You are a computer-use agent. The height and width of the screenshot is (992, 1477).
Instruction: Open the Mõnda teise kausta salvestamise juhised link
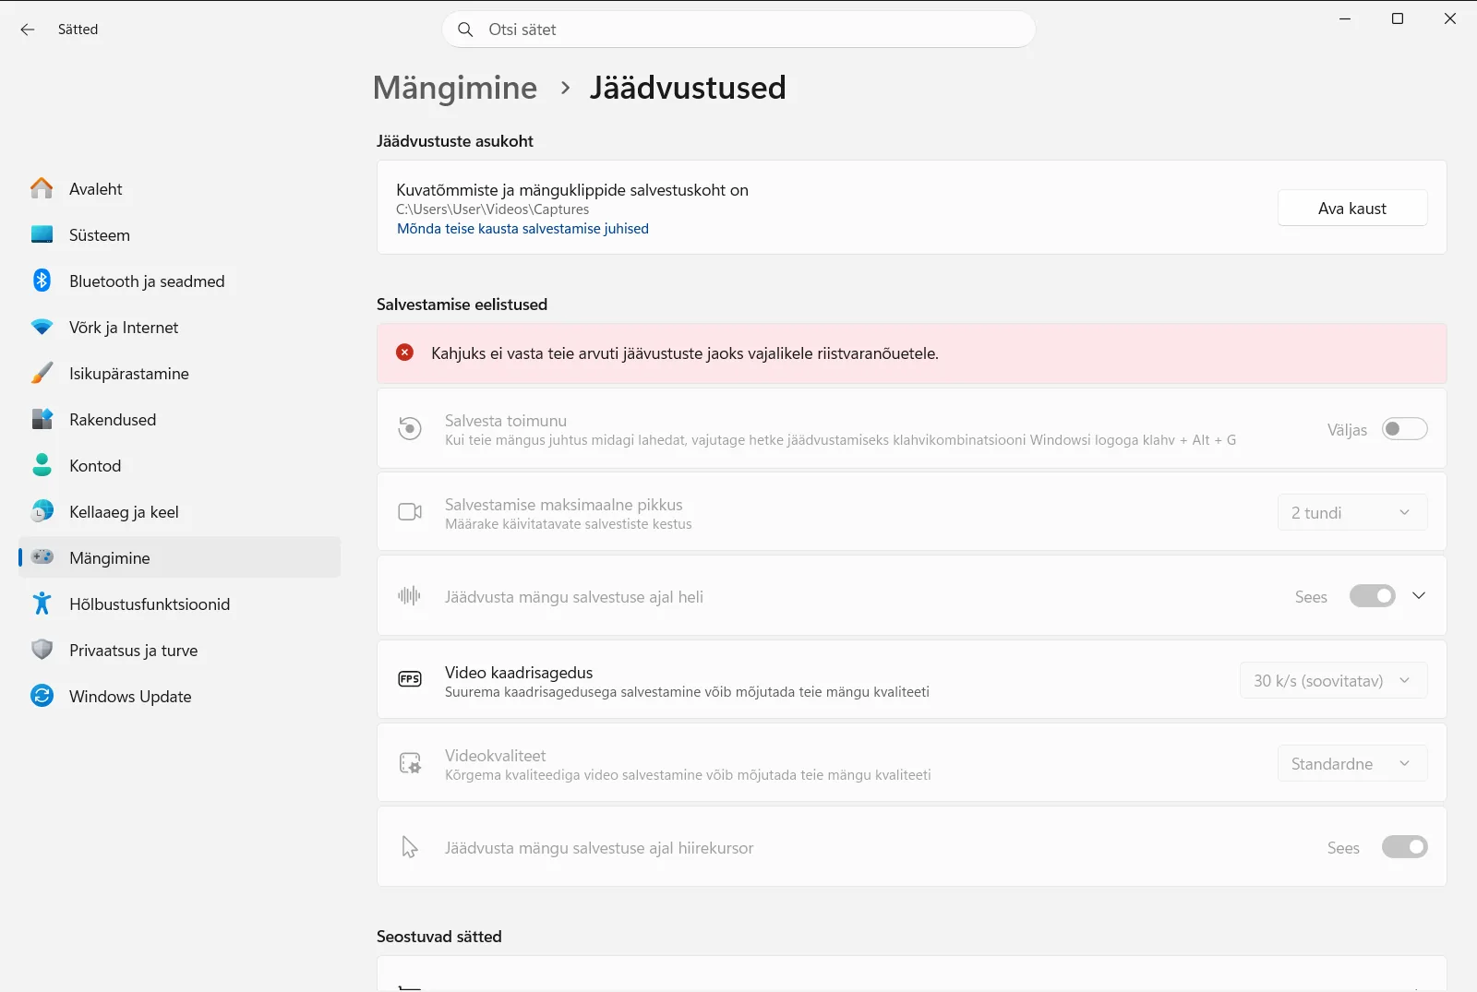pyautogui.click(x=522, y=228)
